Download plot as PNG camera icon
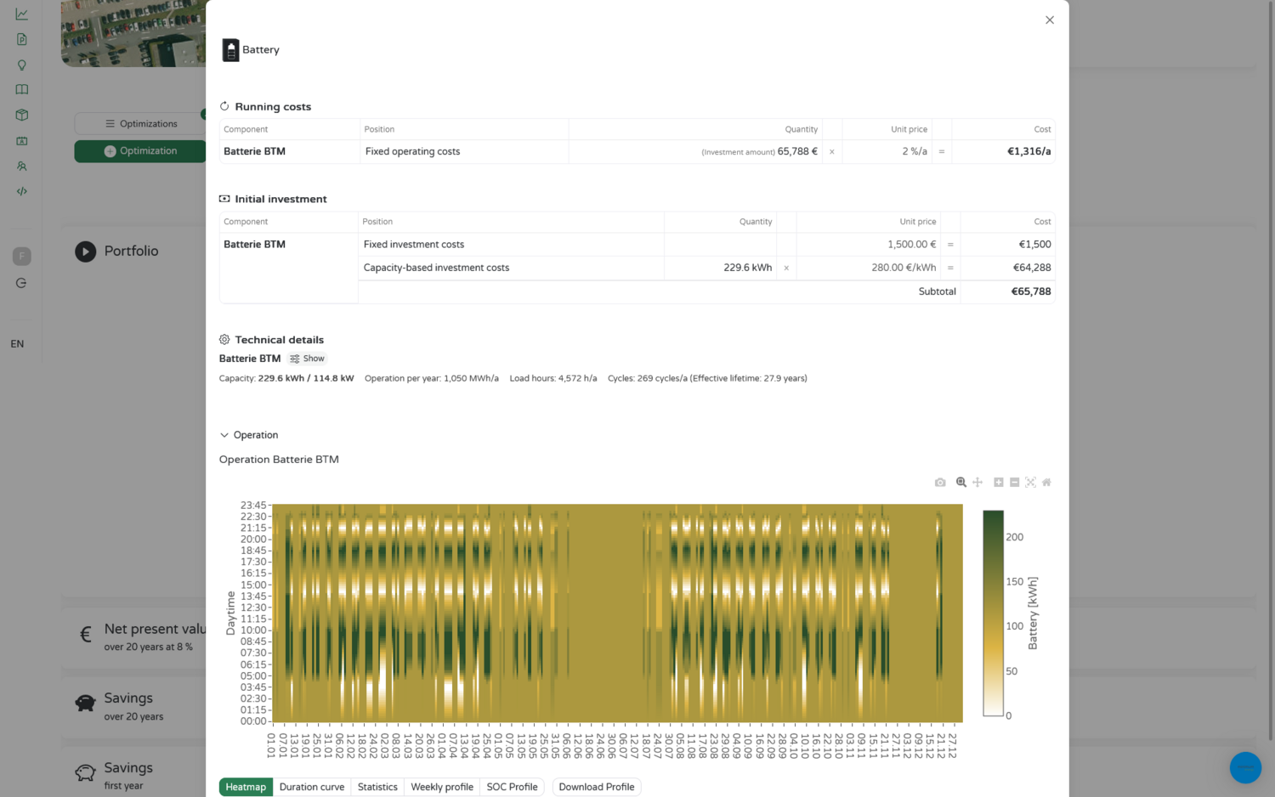The width and height of the screenshot is (1275, 797). (x=940, y=483)
